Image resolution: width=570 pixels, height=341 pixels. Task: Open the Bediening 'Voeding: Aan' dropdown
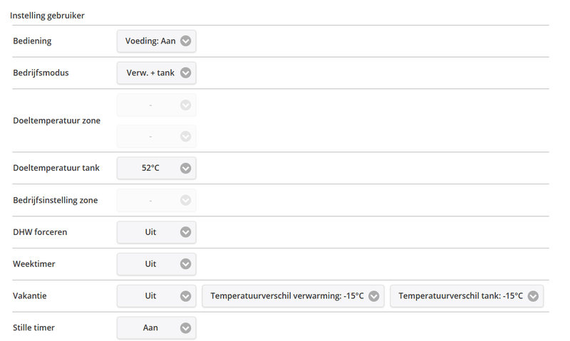(x=150, y=41)
